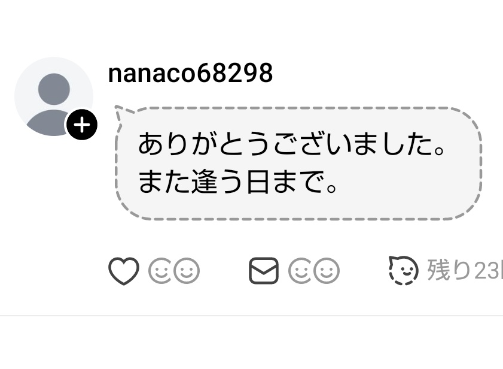The image size is (503, 369).
Task: Select the text ありがとうございました。
Action: click(291, 144)
